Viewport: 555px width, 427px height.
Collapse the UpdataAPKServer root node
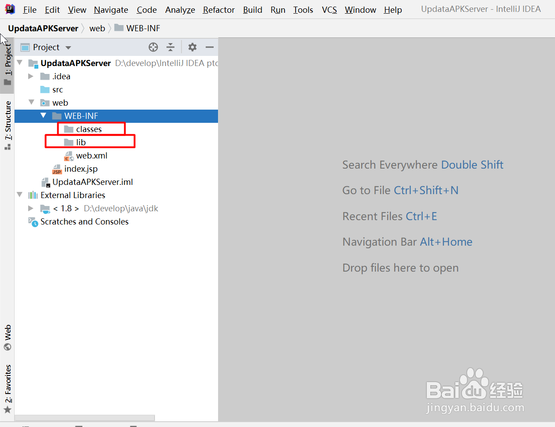pos(20,63)
